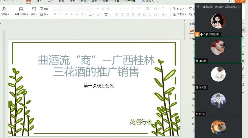248x138 pixels.
Task: Select the checked fill radio button
Action: coord(193,59)
